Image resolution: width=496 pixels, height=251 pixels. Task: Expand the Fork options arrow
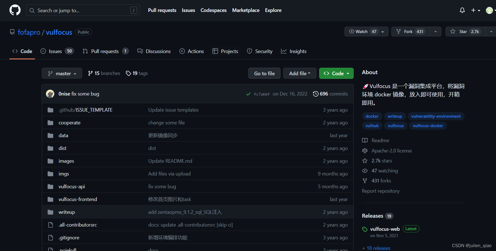436,32
